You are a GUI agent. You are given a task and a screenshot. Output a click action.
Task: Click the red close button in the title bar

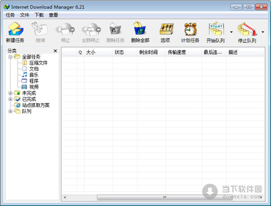[261, 7]
